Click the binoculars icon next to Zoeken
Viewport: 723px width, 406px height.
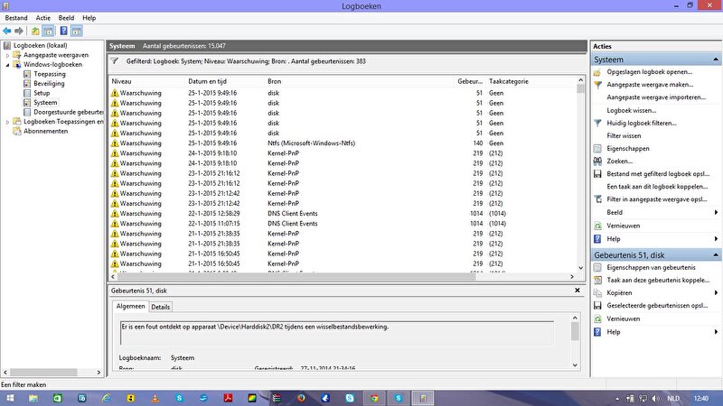[x=598, y=161]
